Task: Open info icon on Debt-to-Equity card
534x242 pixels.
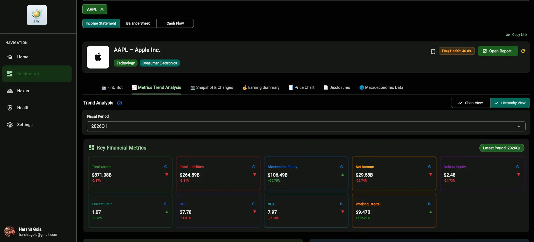Action: [518, 167]
